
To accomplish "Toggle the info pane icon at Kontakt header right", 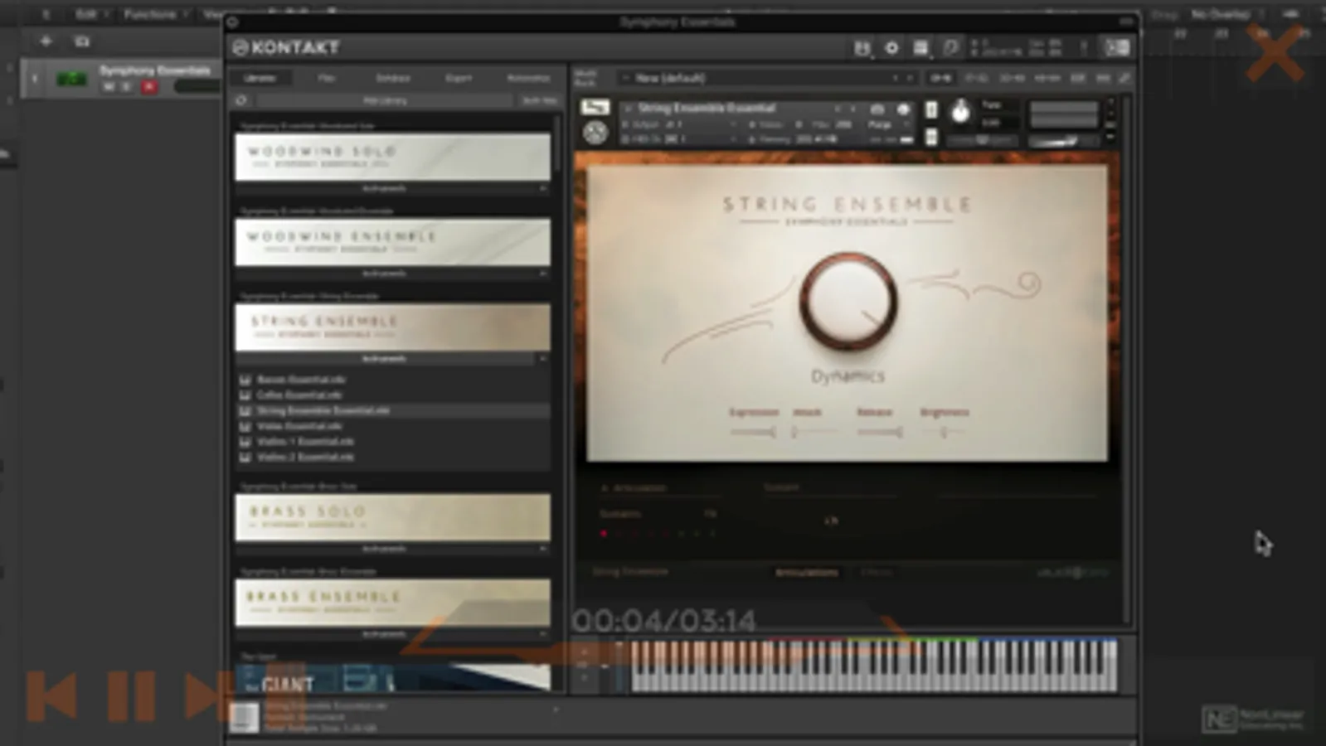I will point(1117,48).
